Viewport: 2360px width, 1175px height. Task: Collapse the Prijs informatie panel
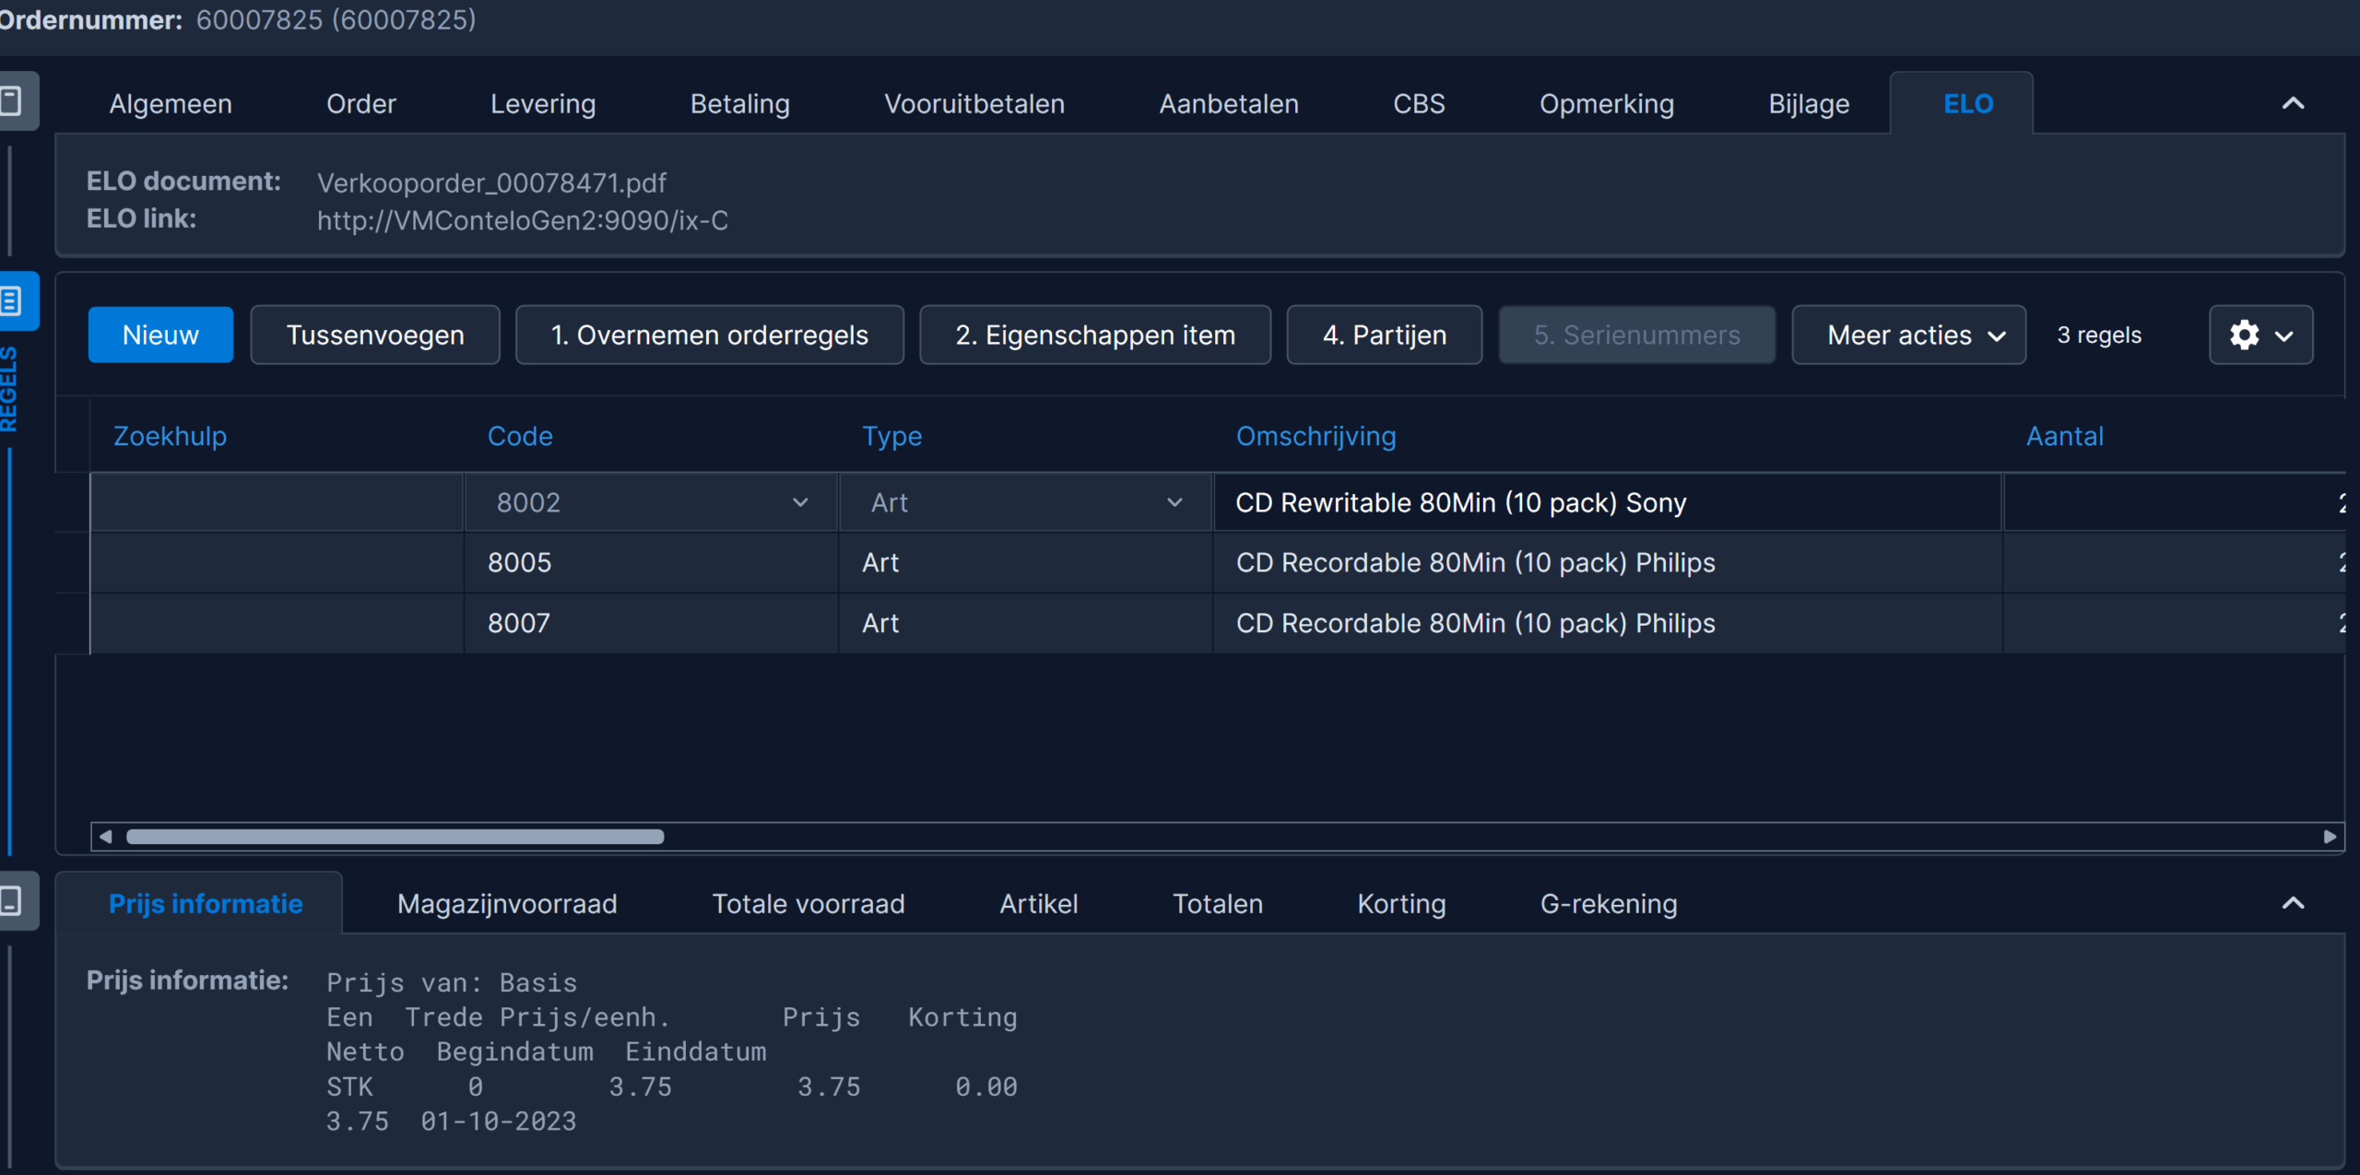2293,903
